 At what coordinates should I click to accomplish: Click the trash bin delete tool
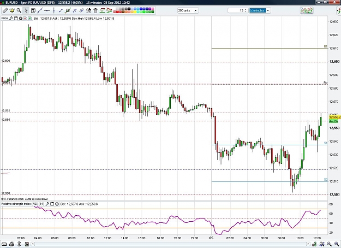coord(95,10)
